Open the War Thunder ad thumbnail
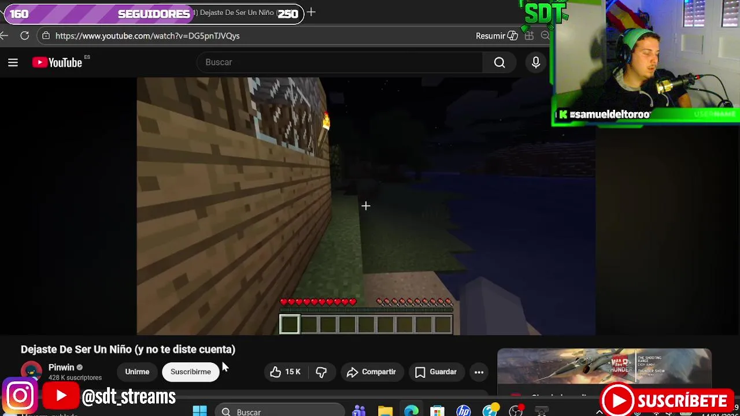 [604, 366]
